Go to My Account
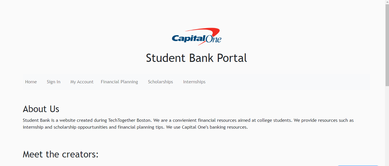 (82, 82)
